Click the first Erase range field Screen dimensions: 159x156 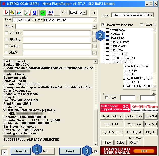click(128, 98)
